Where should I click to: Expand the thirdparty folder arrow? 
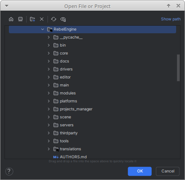[49, 133]
